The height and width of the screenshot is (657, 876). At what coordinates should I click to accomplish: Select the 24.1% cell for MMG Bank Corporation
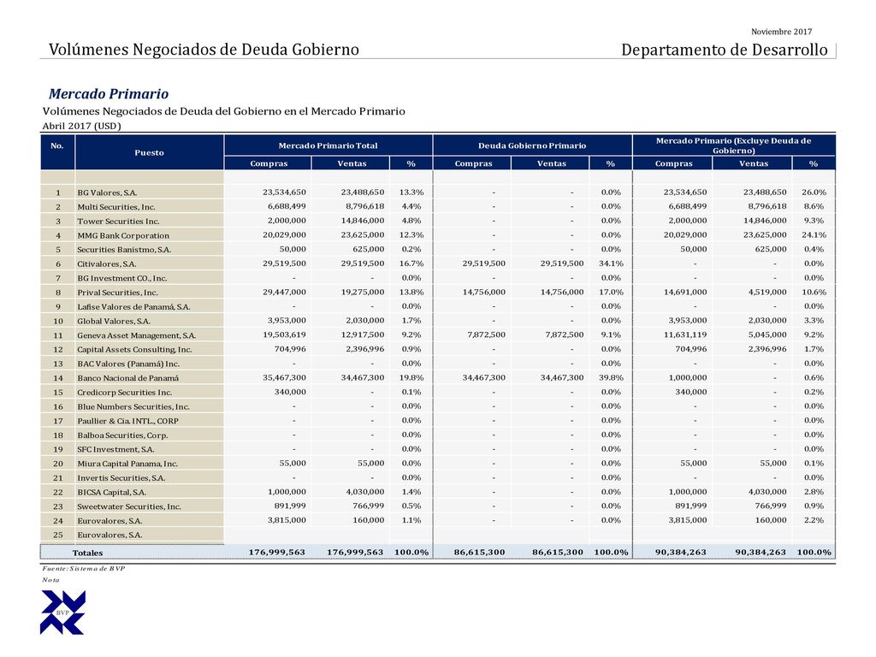[814, 235]
